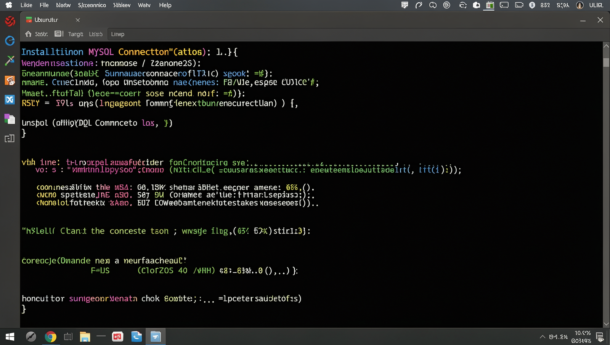
Task: Open the S/ccannico menu
Action: point(92,5)
